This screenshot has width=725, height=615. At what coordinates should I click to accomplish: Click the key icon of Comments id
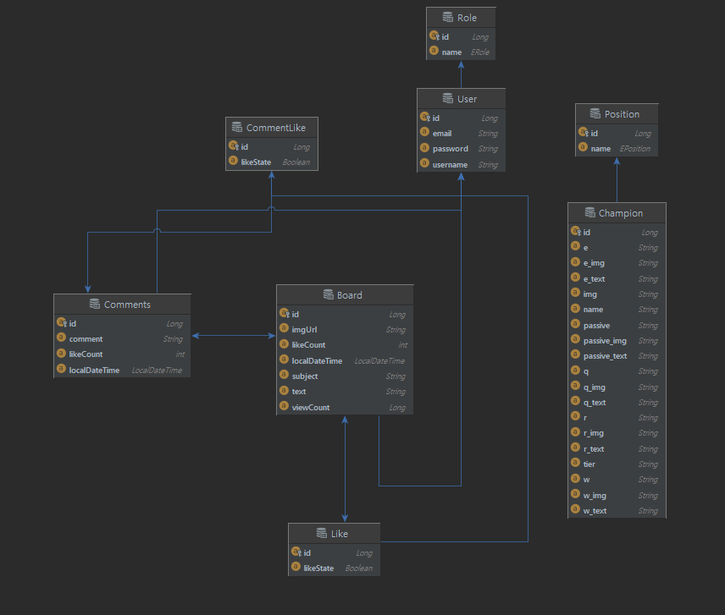[x=62, y=322]
